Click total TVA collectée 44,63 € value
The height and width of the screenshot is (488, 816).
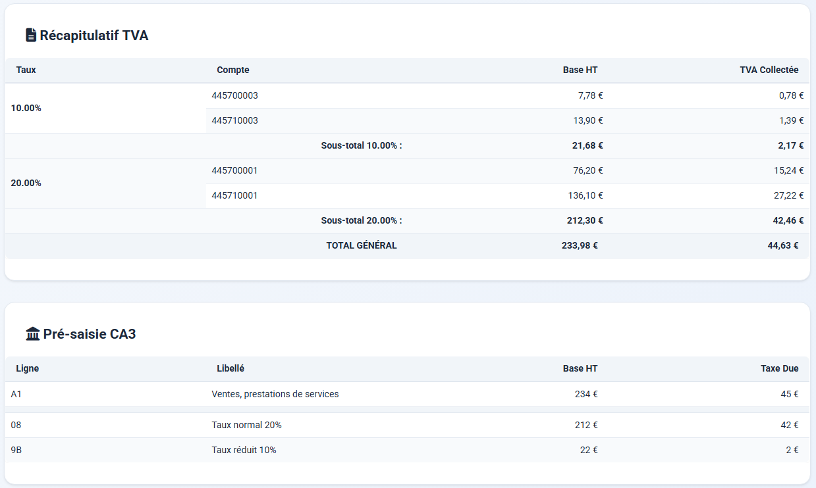point(782,245)
